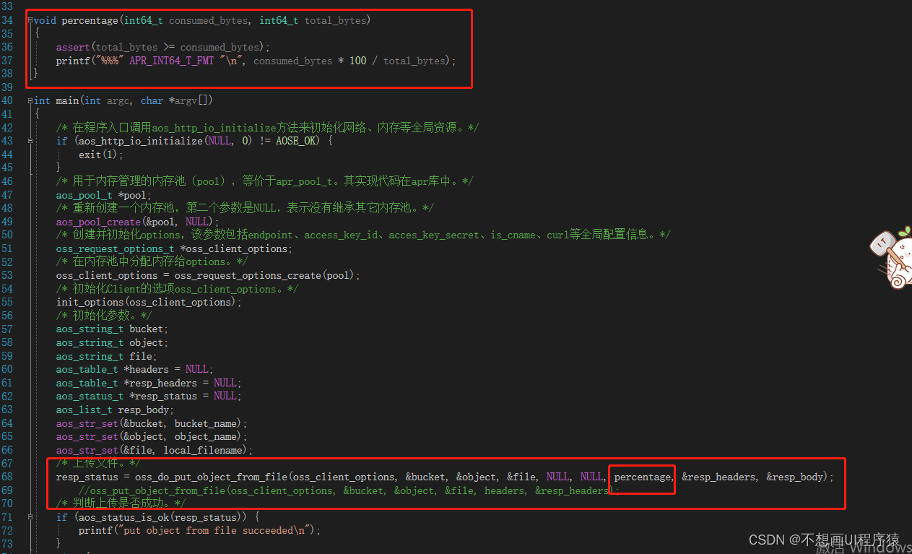
Task: Click line number 34 in the gutter
Action: [7, 20]
